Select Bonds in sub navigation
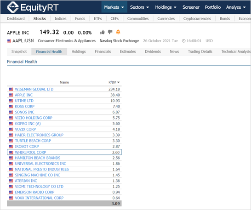This screenshot has height=210, width=251. [x=225, y=18]
